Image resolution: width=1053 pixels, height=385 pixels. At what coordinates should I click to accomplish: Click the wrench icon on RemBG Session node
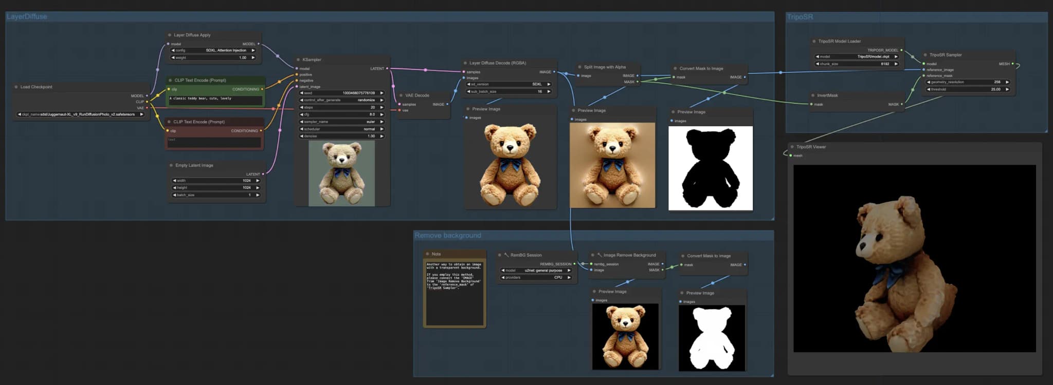pos(506,255)
